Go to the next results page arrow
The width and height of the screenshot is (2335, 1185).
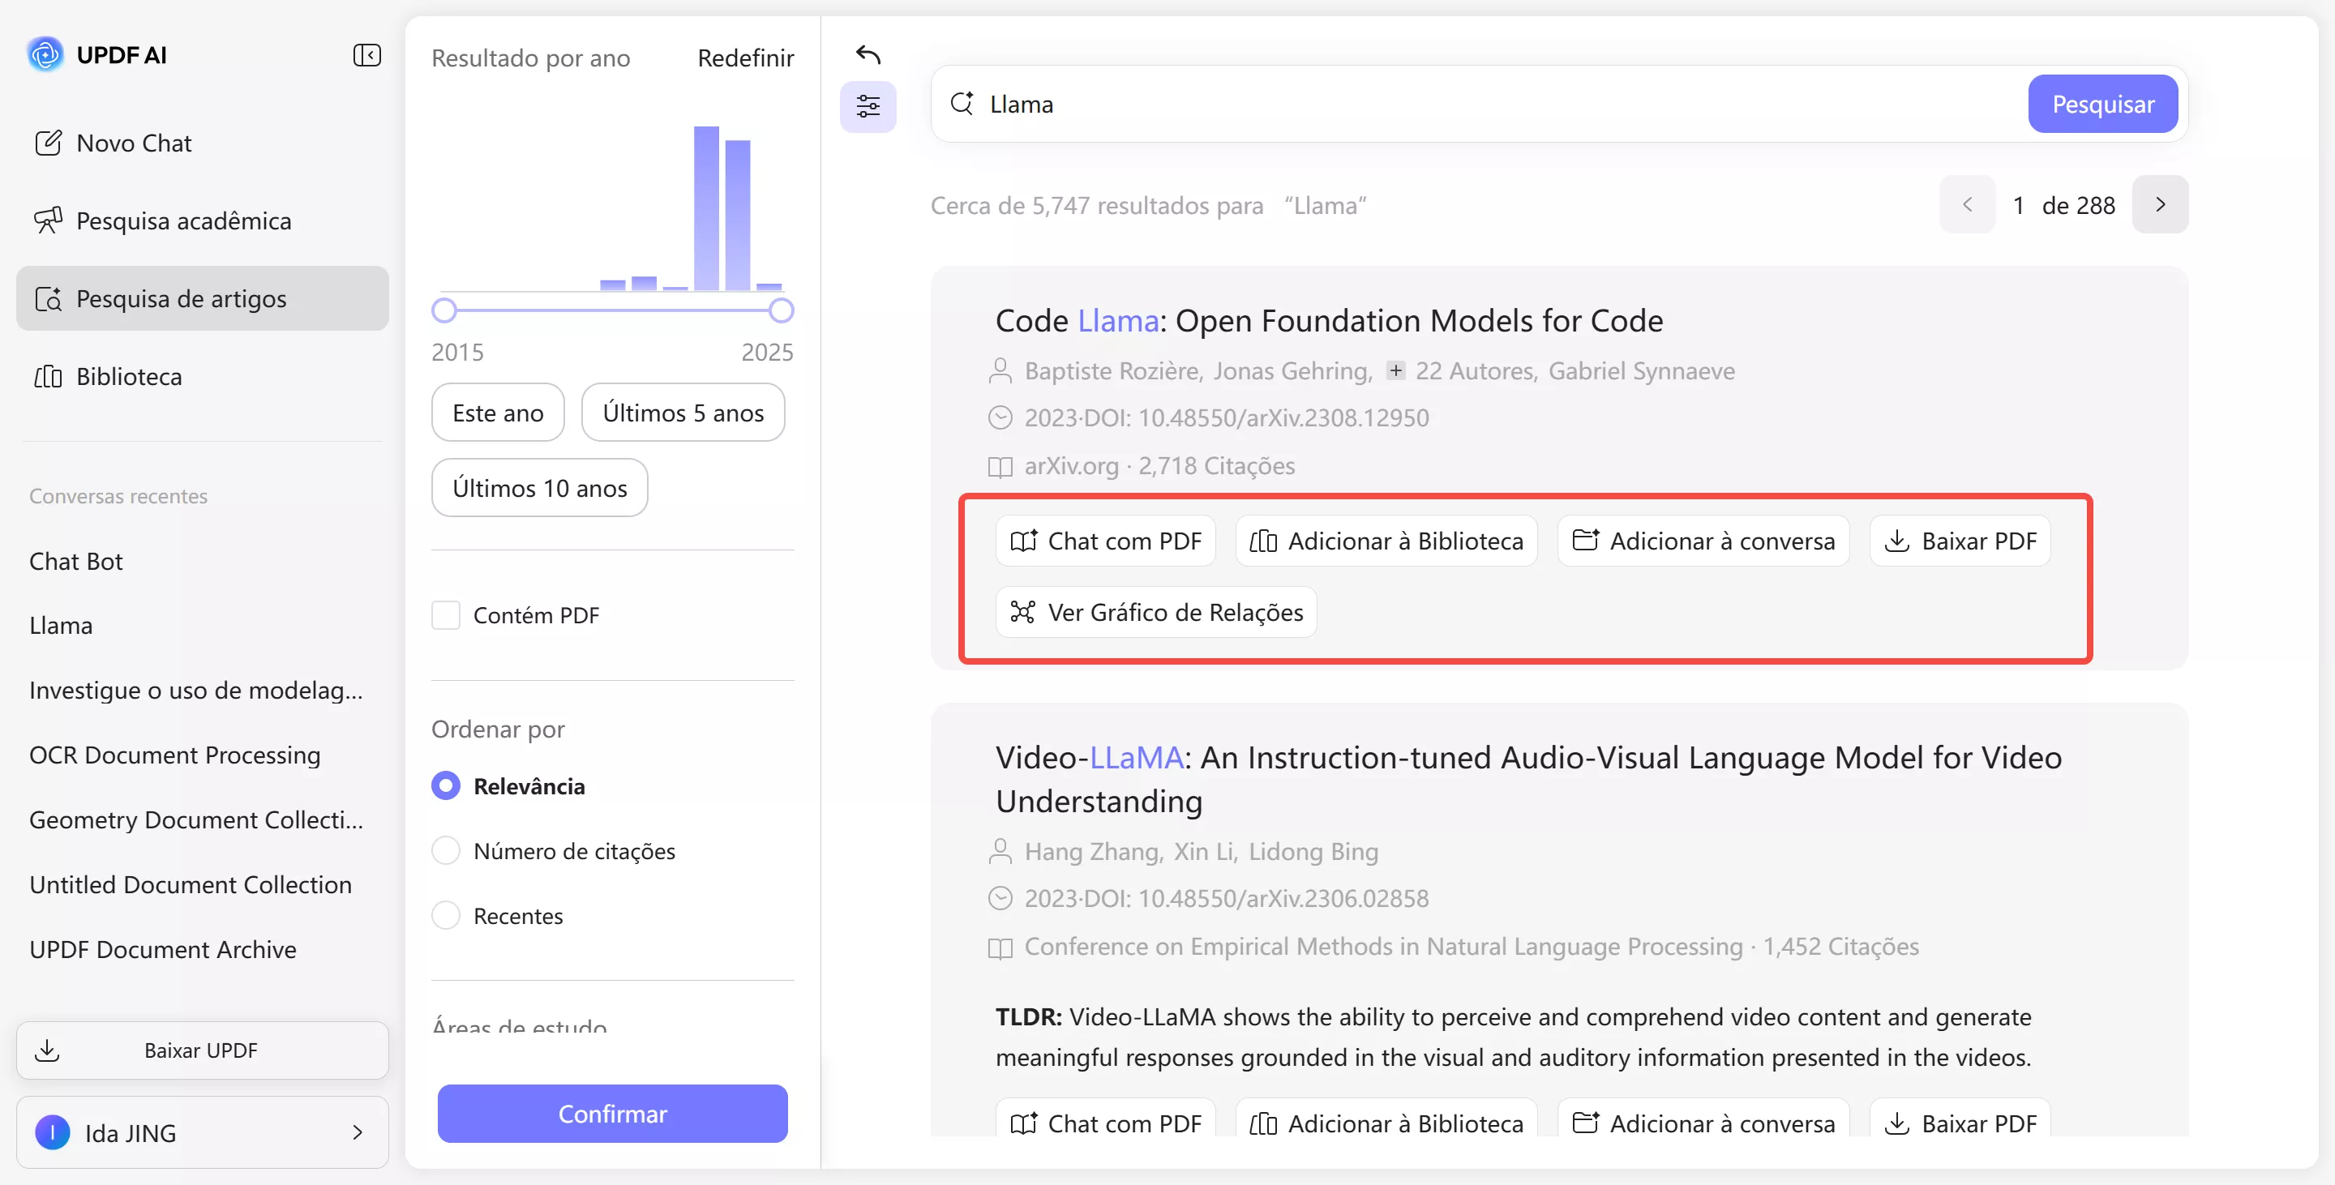pyautogui.click(x=2160, y=205)
